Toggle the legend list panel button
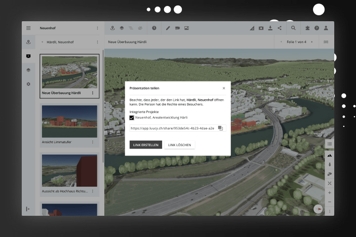356x237 pixels. point(330,144)
